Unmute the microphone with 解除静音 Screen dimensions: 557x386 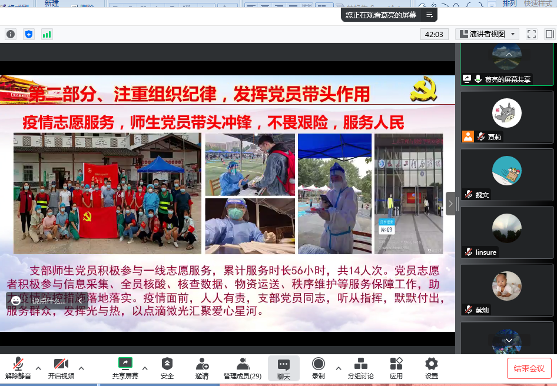(x=18, y=368)
